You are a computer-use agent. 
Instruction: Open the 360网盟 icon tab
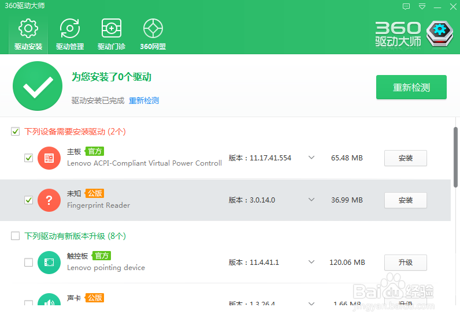pyautogui.click(x=153, y=33)
